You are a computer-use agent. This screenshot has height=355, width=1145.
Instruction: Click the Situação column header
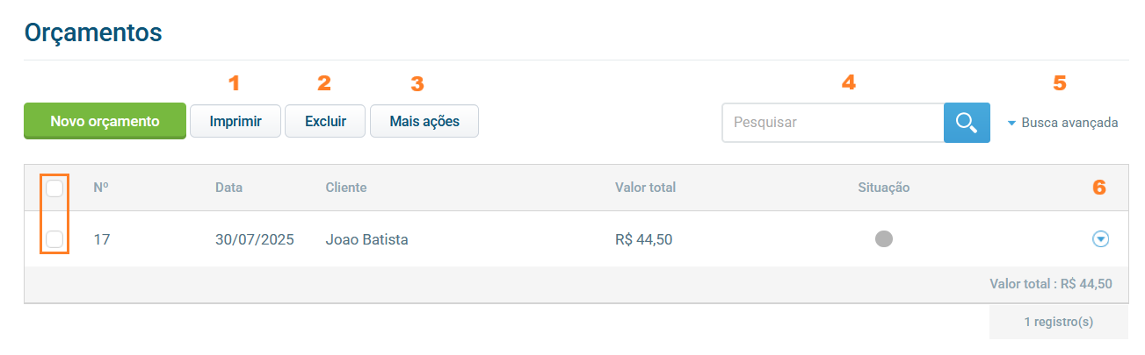(x=883, y=188)
